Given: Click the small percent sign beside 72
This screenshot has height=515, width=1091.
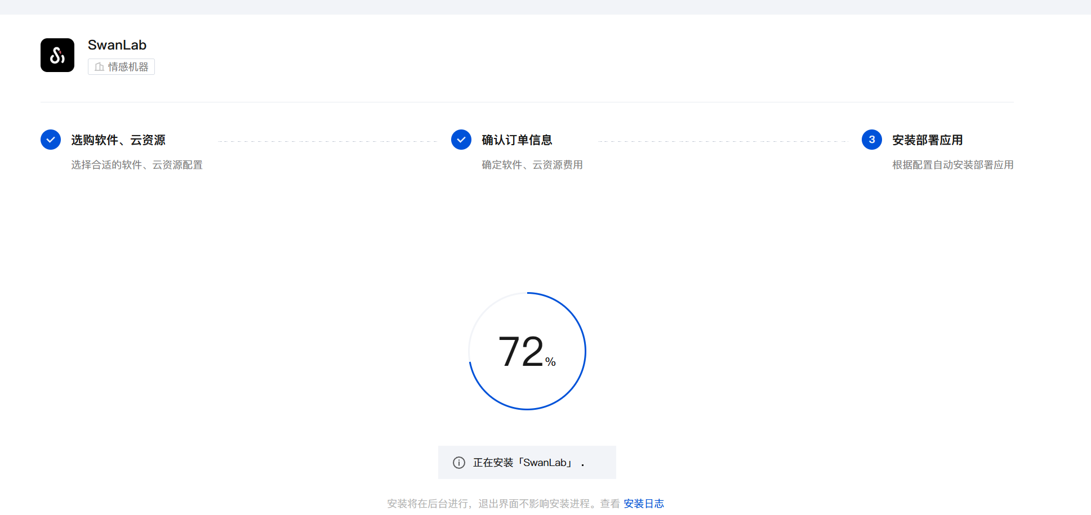Looking at the screenshot, I should (x=550, y=362).
